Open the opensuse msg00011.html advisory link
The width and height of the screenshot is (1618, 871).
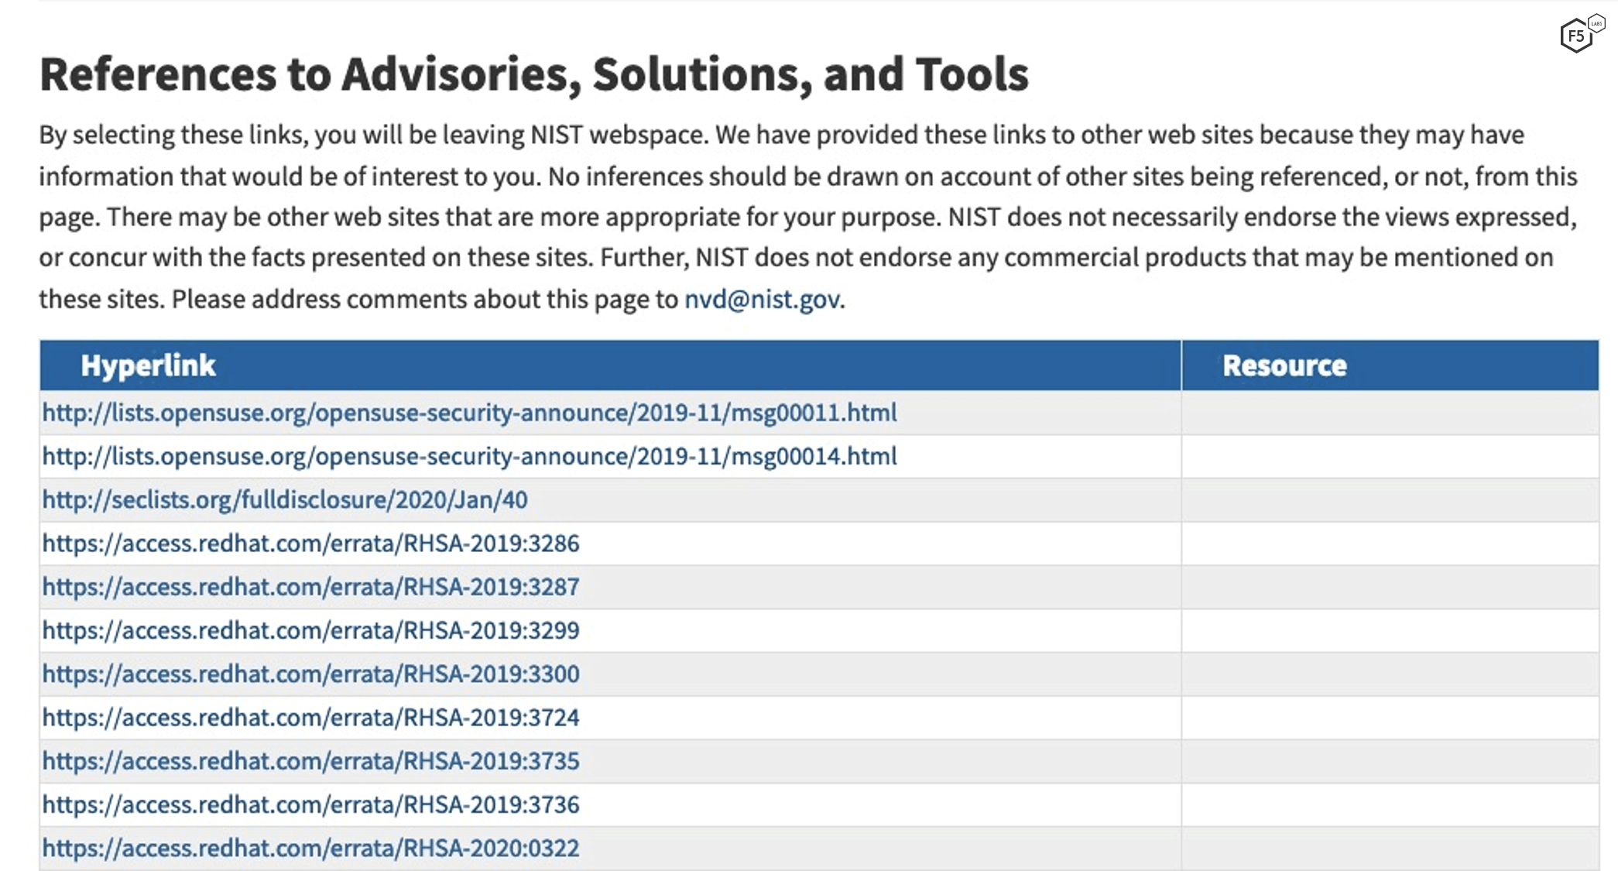[469, 413]
